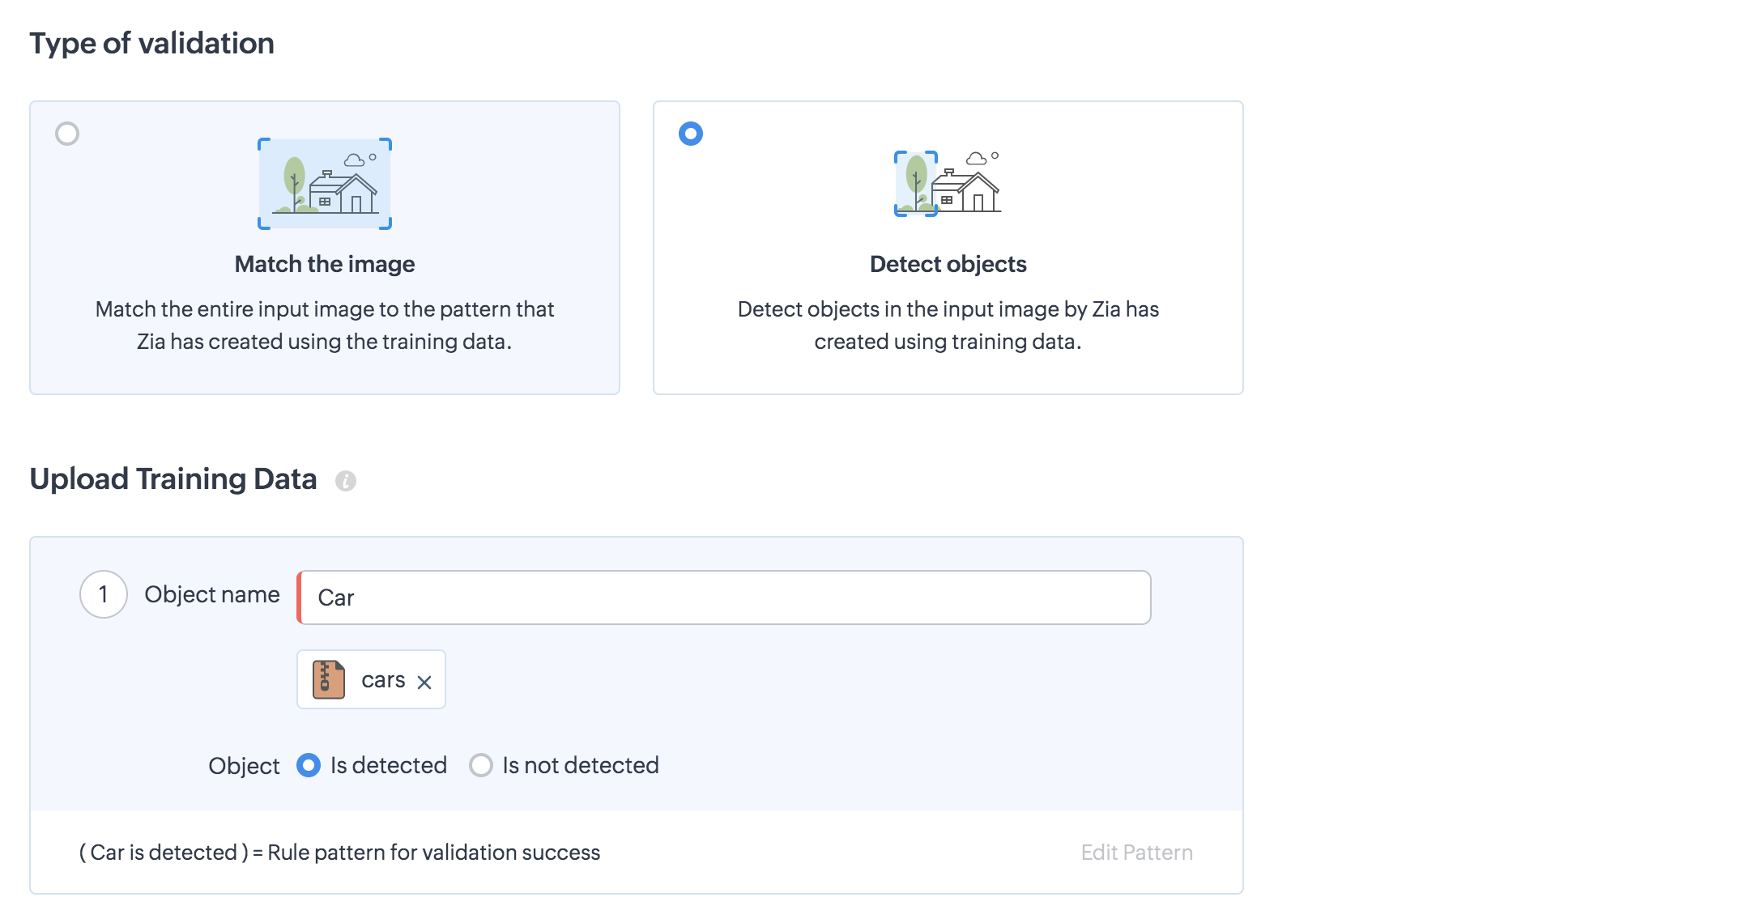This screenshot has width=1751, height=923.
Task: Click the step number 1 circle
Action: (104, 595)
